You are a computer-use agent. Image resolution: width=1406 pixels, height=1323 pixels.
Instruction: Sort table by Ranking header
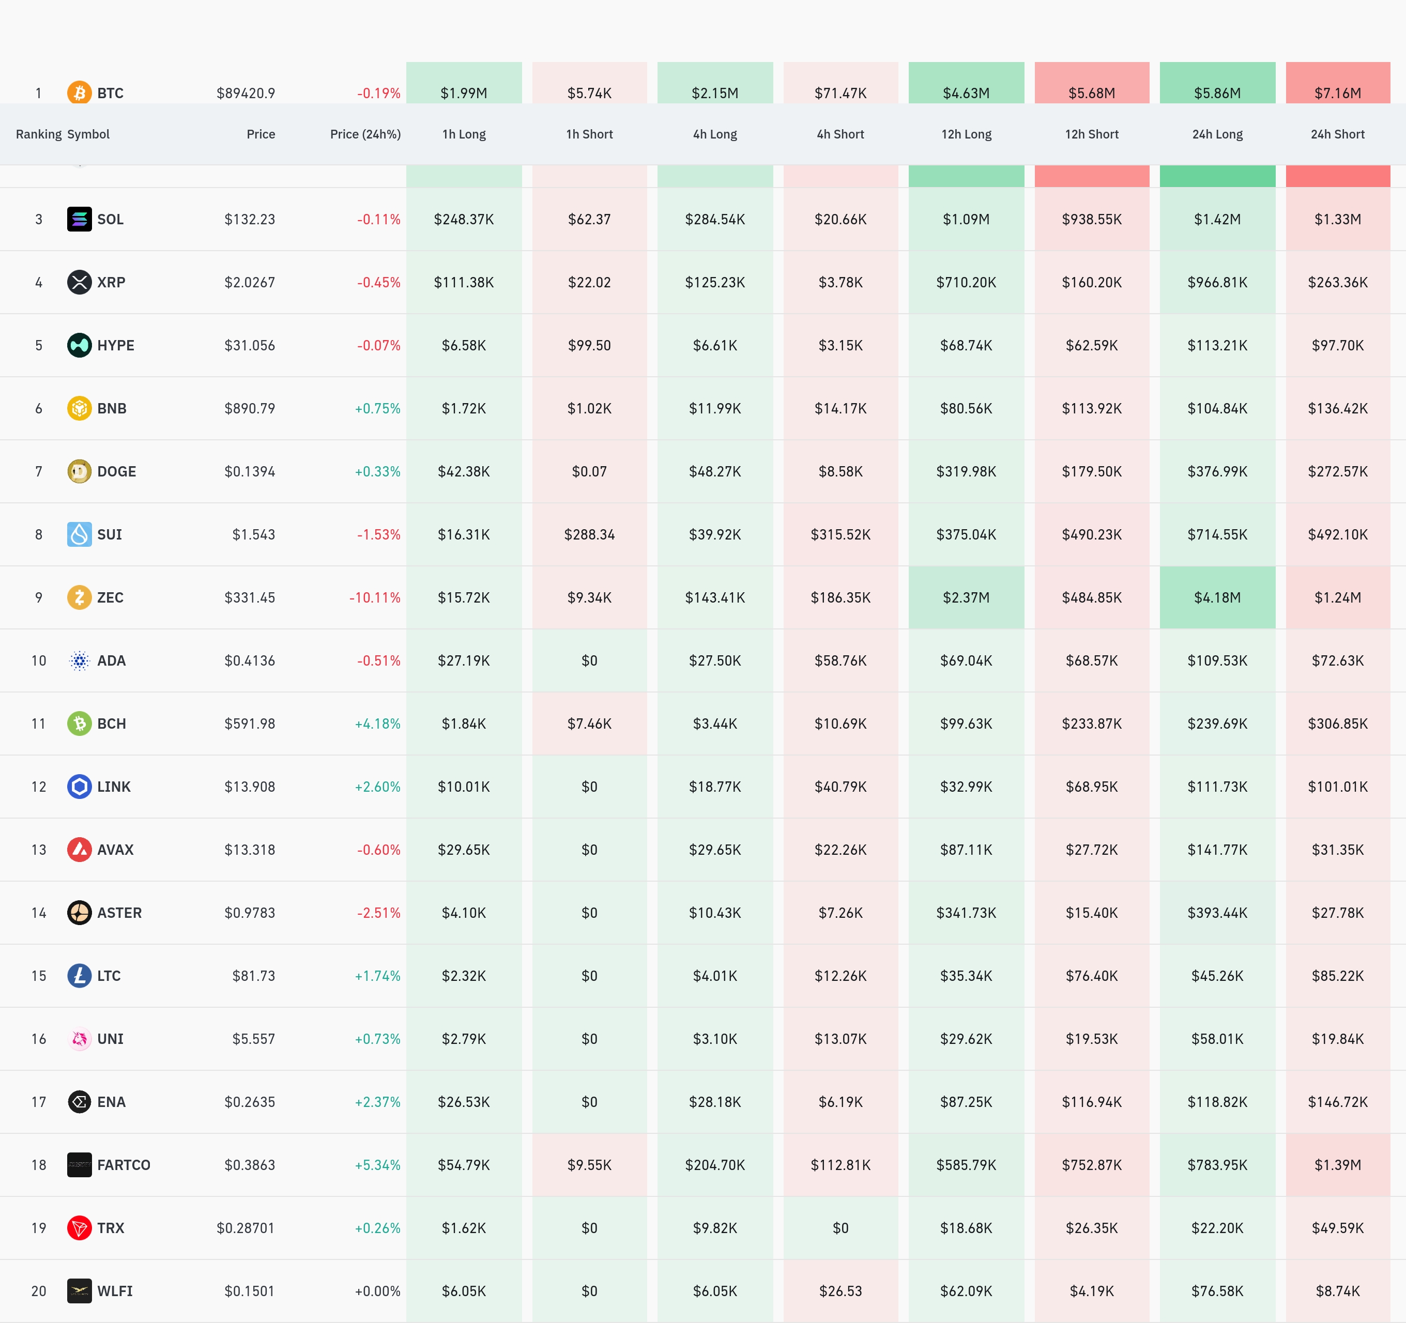click(38, 134)
